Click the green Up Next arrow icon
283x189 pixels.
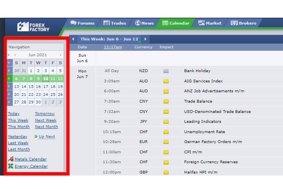(x=36, y=137)
